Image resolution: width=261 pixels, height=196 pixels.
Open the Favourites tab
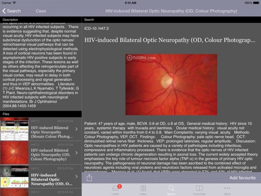click(x=199, y=190)
